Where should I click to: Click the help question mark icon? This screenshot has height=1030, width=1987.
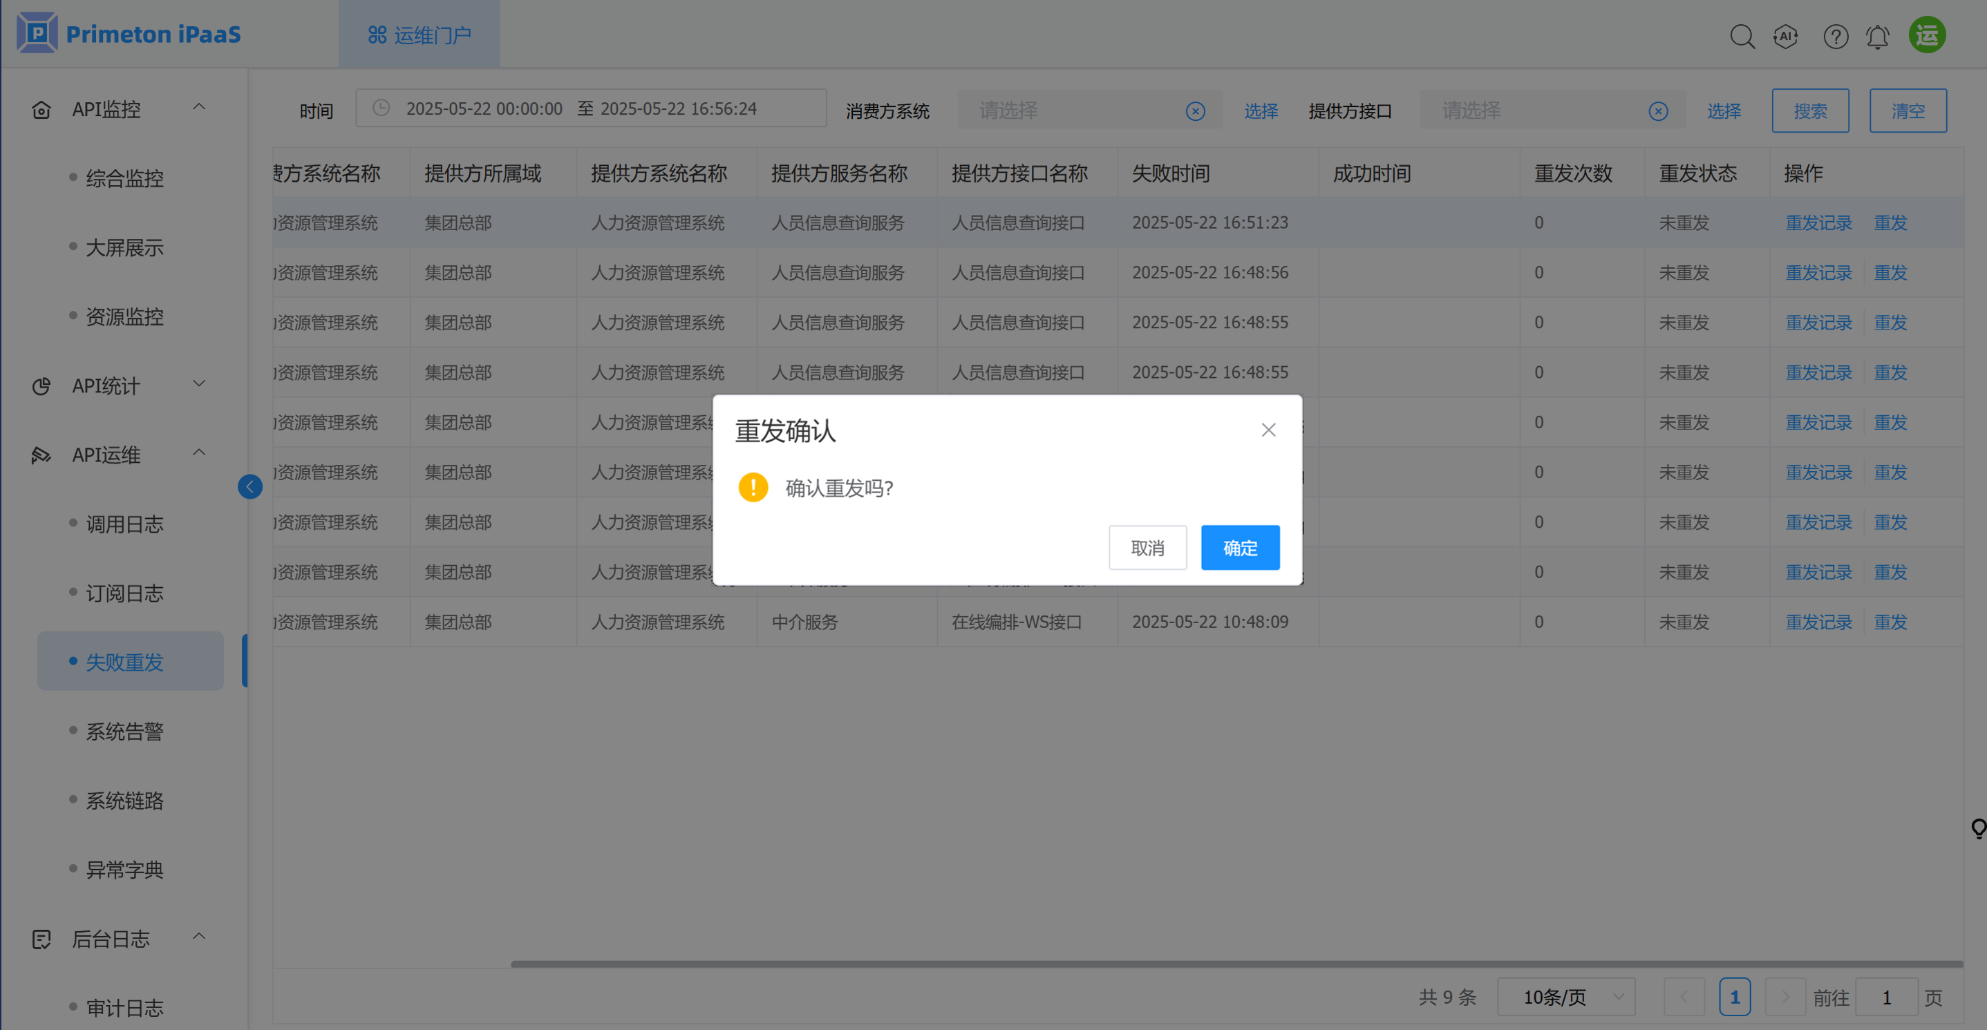1835,36
